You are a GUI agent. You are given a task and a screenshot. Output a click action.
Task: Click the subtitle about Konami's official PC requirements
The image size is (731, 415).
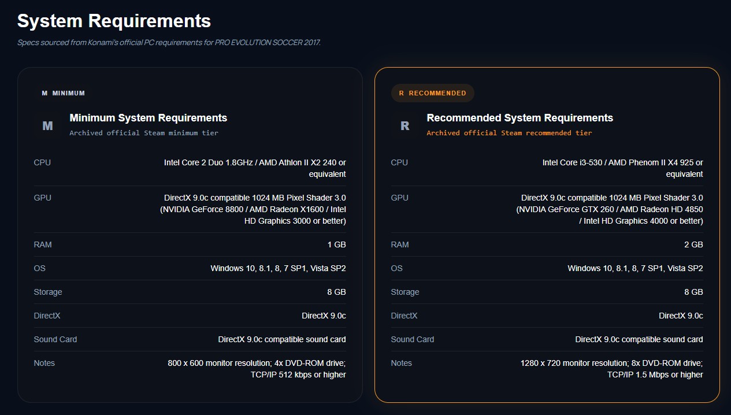pyautogui.click(x=169, y=42)
